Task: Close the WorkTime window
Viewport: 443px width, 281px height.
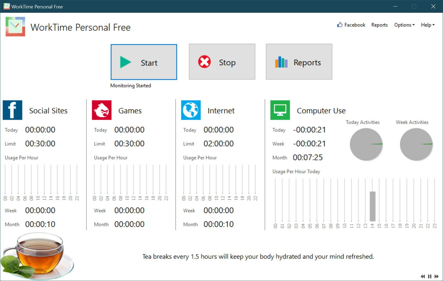Action: pyautogui.click(x=433, y=6)
